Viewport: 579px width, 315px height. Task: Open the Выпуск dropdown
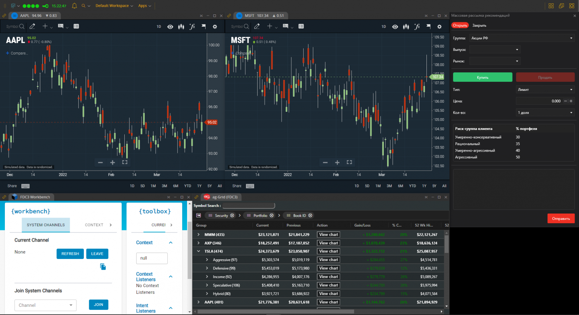click(495, 50)
